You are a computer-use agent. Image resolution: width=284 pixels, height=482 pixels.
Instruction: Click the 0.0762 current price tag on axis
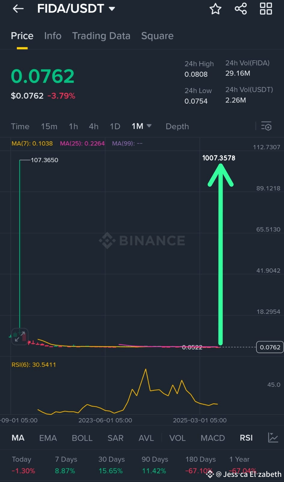click(x=270, y=347)
